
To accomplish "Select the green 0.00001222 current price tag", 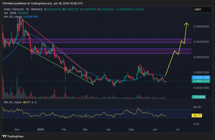I will (x=200, y=81).
